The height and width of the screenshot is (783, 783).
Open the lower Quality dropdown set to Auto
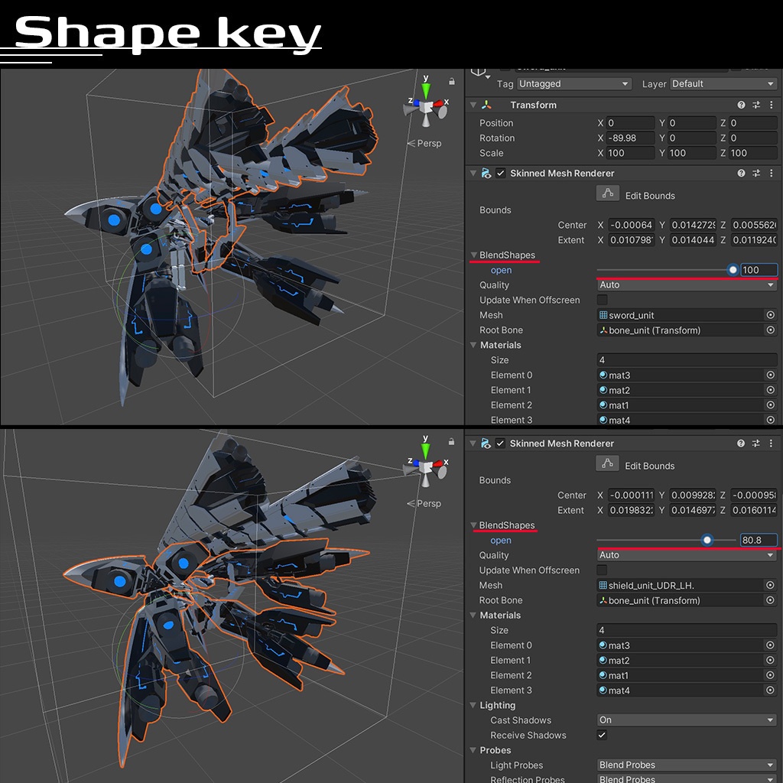pos(687,555)
